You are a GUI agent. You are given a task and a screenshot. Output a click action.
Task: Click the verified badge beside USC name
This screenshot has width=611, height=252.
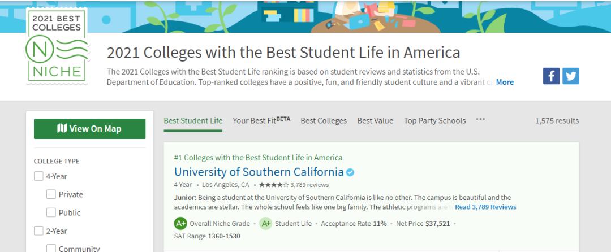click(350, 172)
